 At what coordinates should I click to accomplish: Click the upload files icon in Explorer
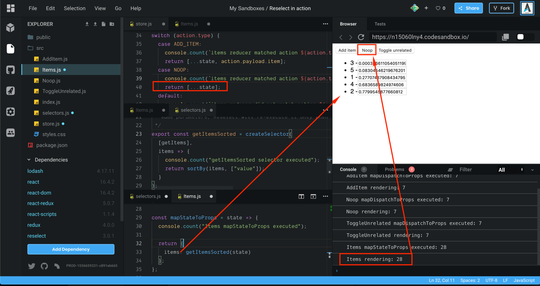[x=95, y=24]
